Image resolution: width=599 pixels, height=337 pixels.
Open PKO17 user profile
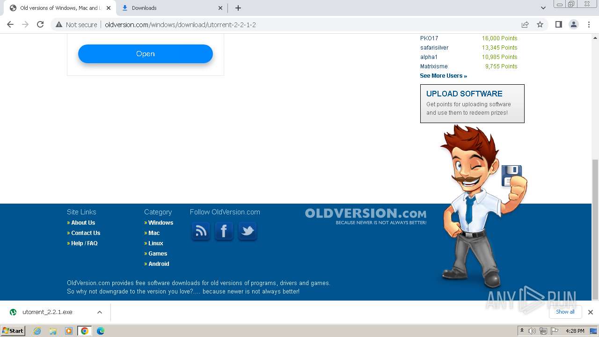[429, 38]
